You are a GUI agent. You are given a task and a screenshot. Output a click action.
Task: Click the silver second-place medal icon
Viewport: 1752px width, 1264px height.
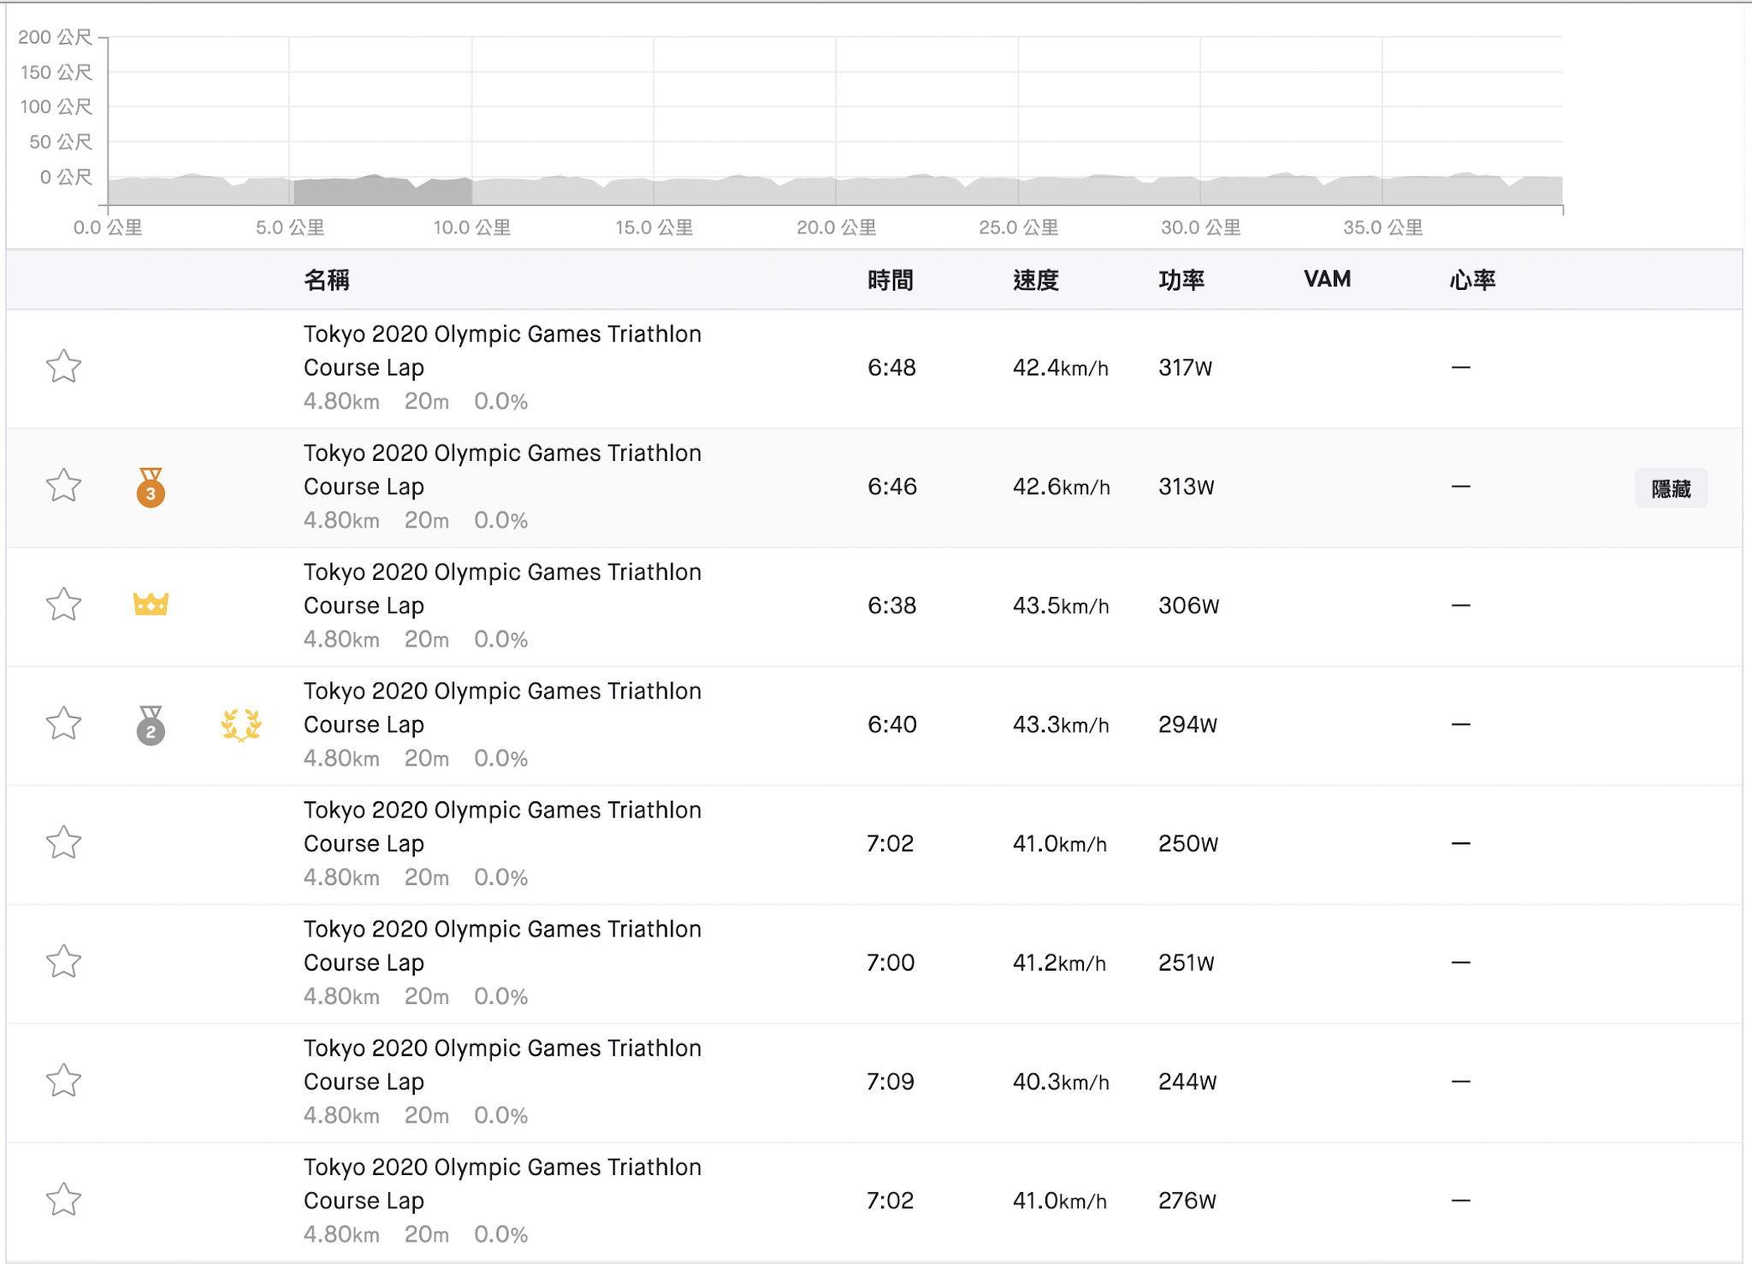click(151, 725)
